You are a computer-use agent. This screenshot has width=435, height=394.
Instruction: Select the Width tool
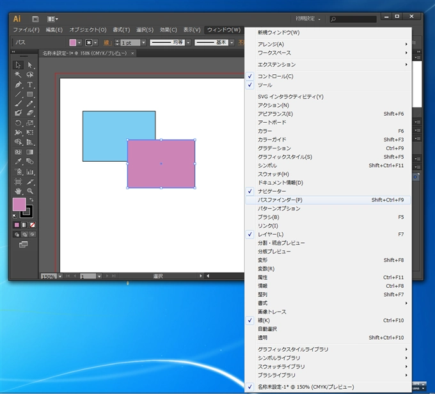pos(18,132)
